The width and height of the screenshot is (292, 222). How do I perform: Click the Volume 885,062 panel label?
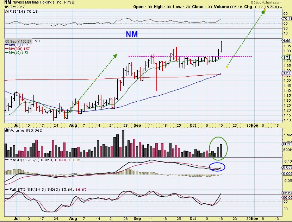(x=25, y=131)
